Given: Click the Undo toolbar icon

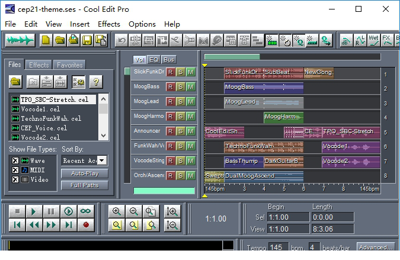Looking at the screenshot, I should point(121,40).
